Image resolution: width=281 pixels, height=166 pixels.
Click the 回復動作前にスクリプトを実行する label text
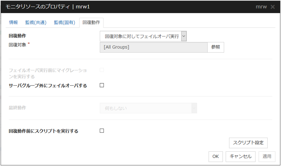[44, 131]
